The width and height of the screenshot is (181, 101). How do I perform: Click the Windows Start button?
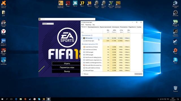tap(2, 99)
